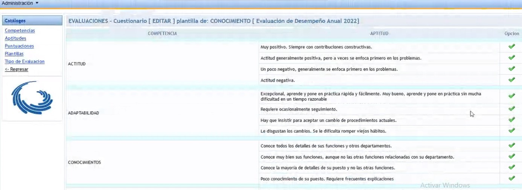
Task: Click check icon for 'Excepcional, aprende' row
Action: tap(511, 96)
